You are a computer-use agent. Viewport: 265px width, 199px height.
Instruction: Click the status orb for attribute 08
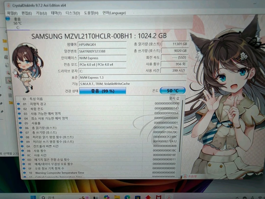(21, 137)
